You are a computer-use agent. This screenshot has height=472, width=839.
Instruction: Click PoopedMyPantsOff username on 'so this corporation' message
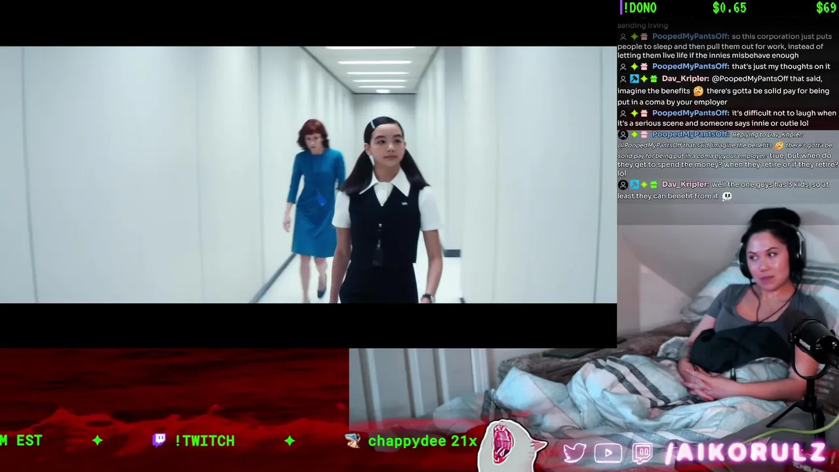pyautogui.click(x=690, y=37)
